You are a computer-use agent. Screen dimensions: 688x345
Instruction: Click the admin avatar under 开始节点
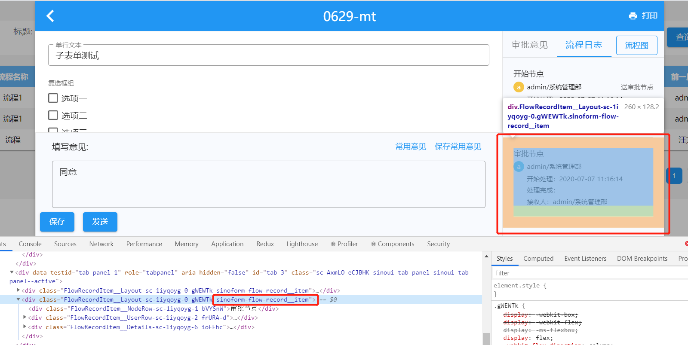(x=519, y=87)
